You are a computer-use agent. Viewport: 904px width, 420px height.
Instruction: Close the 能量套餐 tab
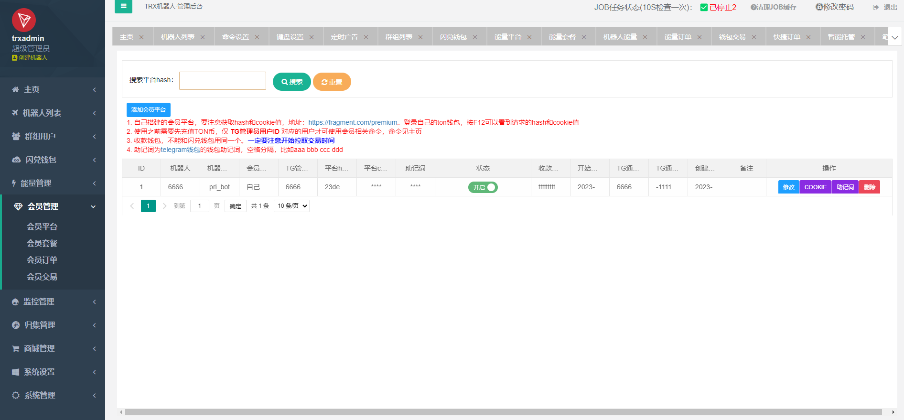coord(584,37)
